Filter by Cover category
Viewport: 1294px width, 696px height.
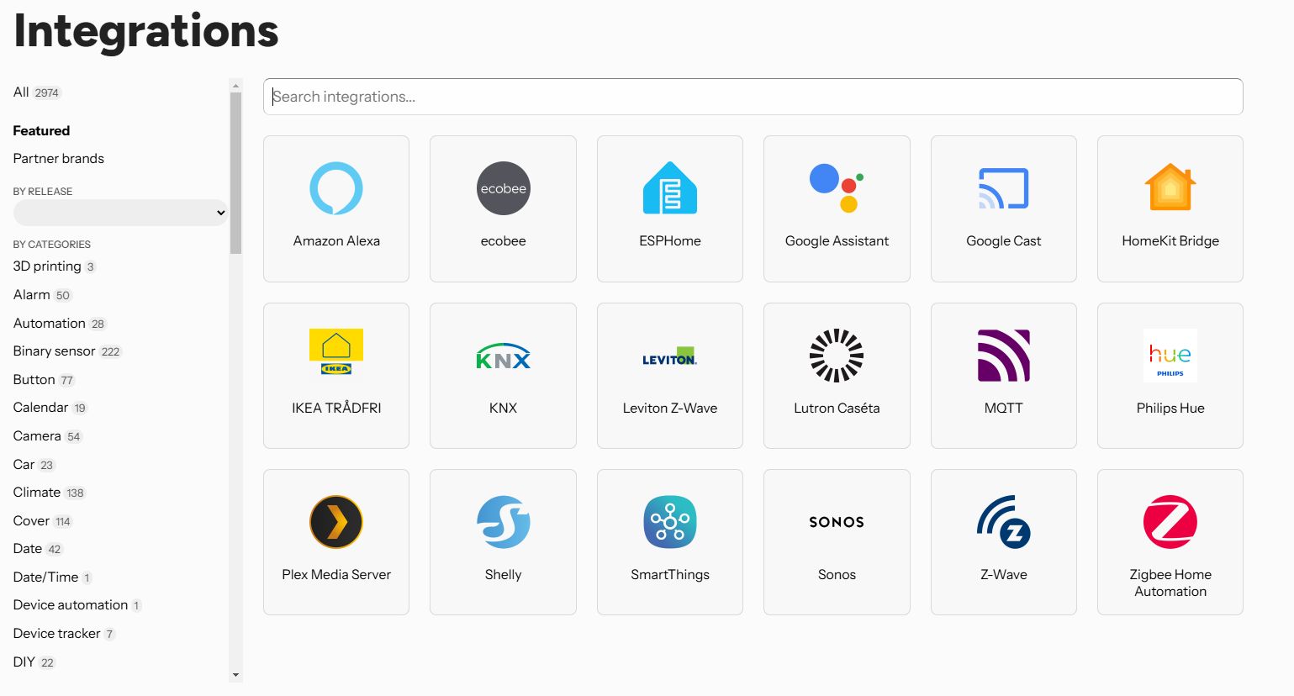(x=43, y=521)
